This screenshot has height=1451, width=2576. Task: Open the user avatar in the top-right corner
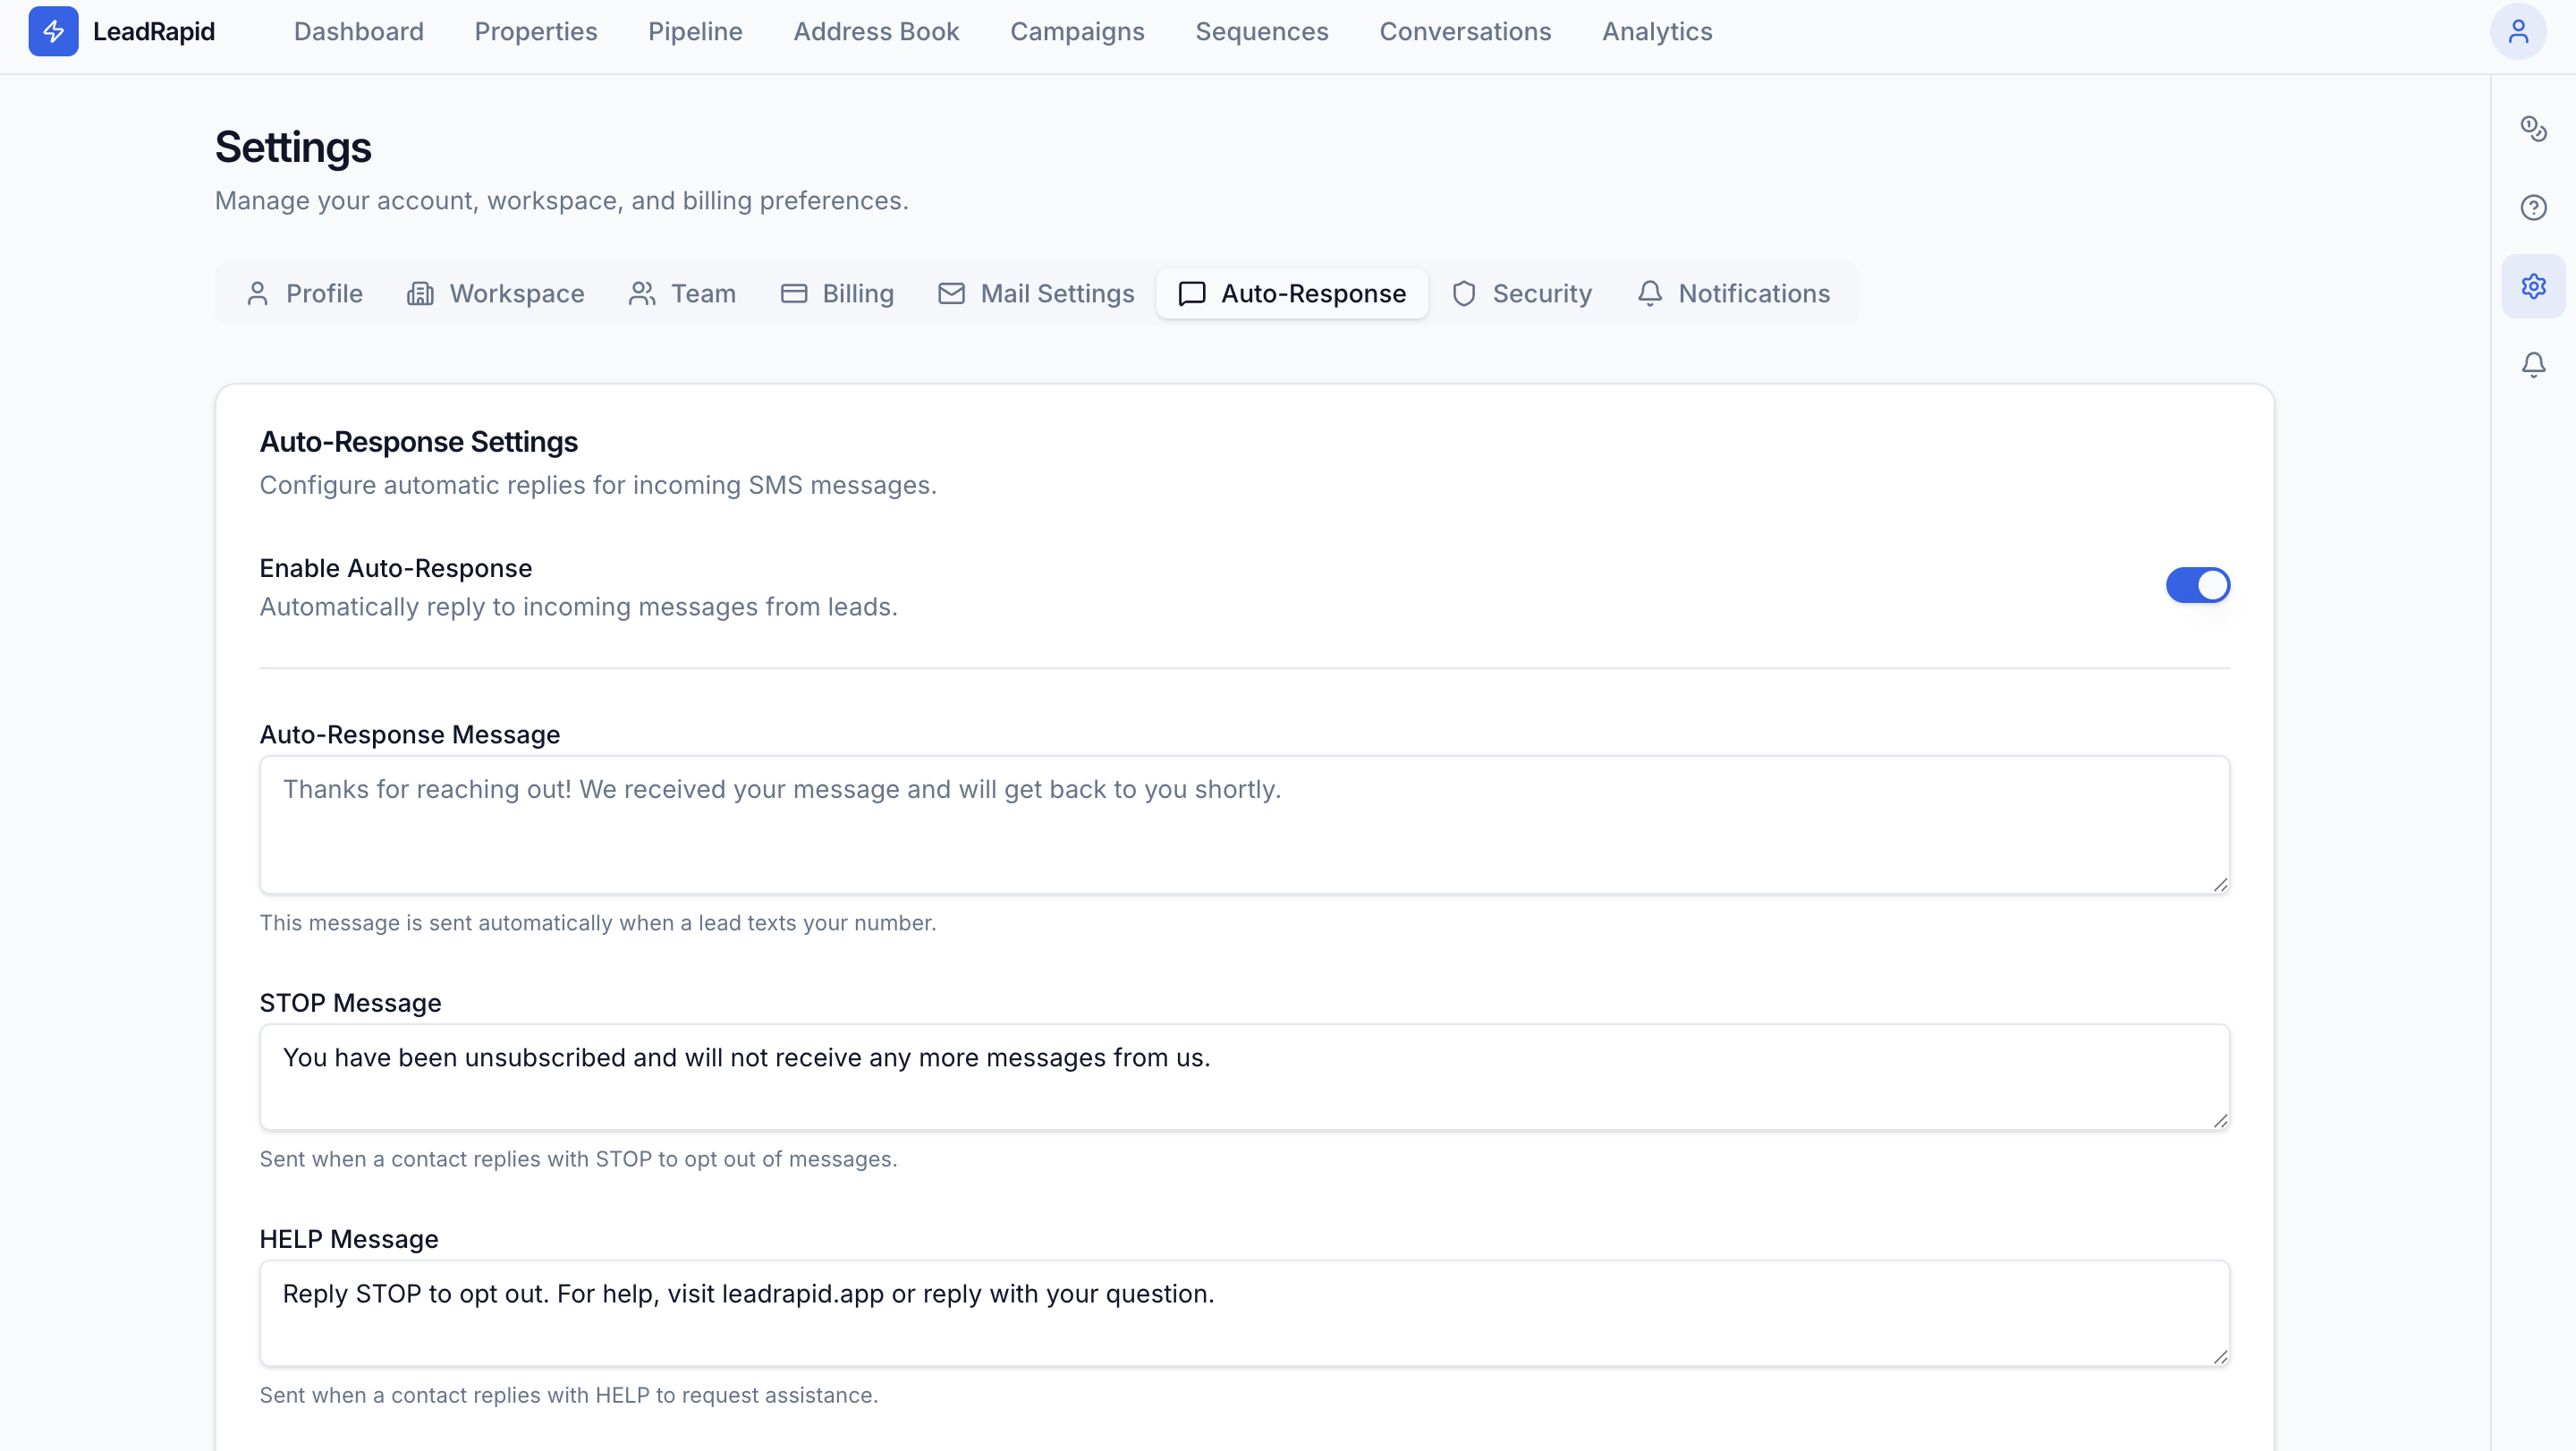click(2519, 31)
